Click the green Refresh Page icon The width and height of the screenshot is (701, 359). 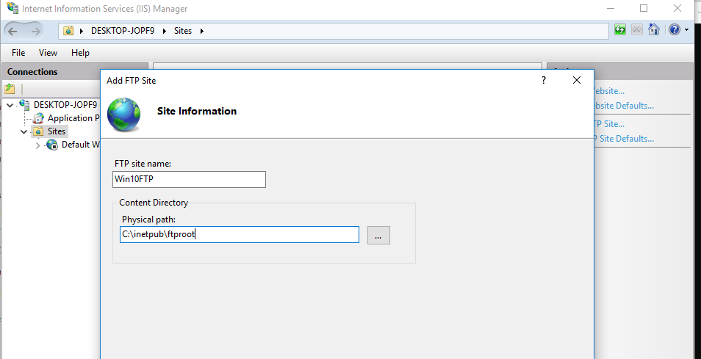[x=621, y=30]
